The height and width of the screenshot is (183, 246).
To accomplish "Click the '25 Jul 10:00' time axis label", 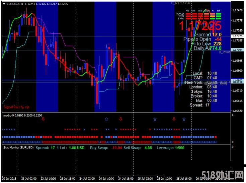I will (165, 178).
